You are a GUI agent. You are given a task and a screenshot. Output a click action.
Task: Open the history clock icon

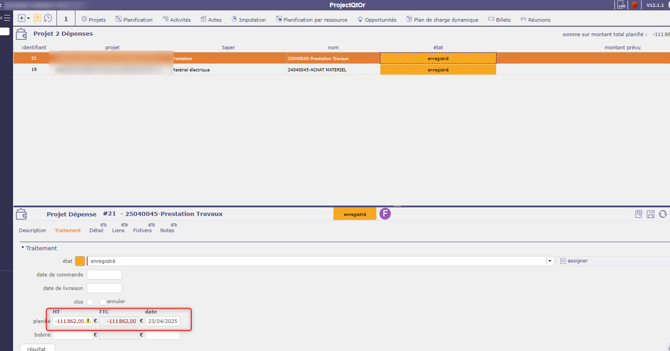47,19
